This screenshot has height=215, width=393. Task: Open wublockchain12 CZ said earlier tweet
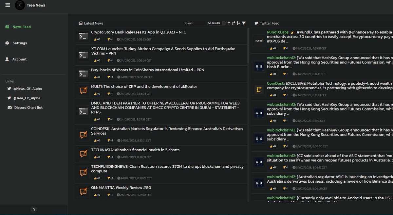[330, 158]
